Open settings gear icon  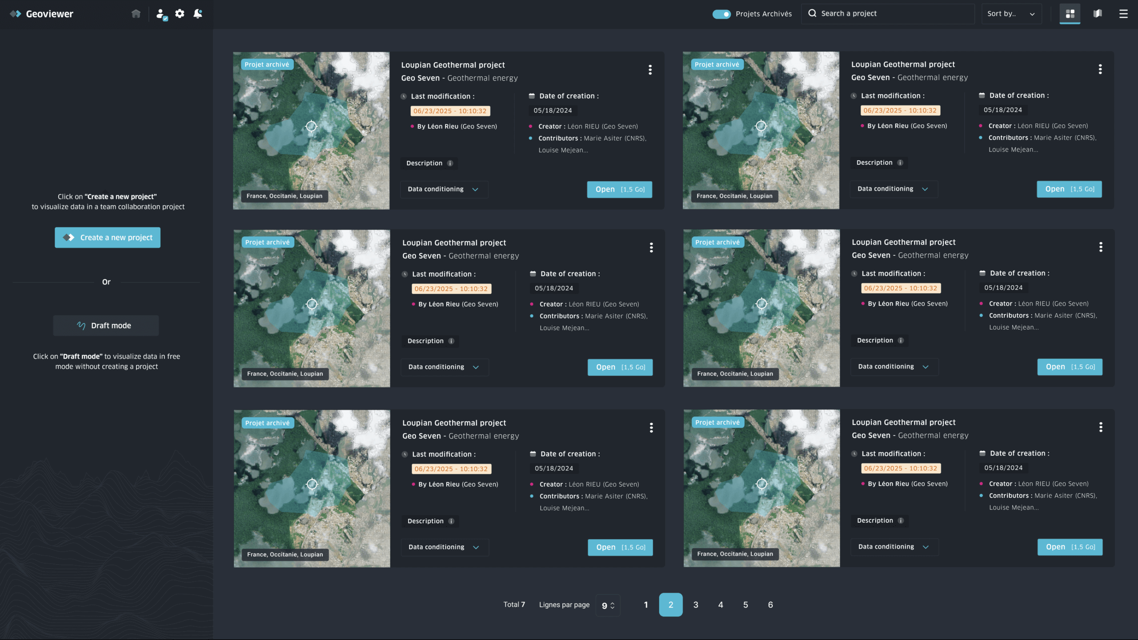coord(180,14)
